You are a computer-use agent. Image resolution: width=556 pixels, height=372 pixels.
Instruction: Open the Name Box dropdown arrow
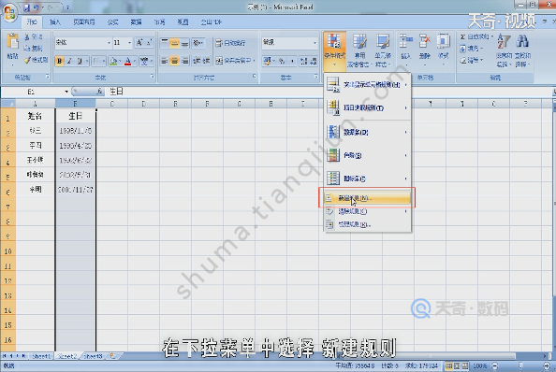66,92
